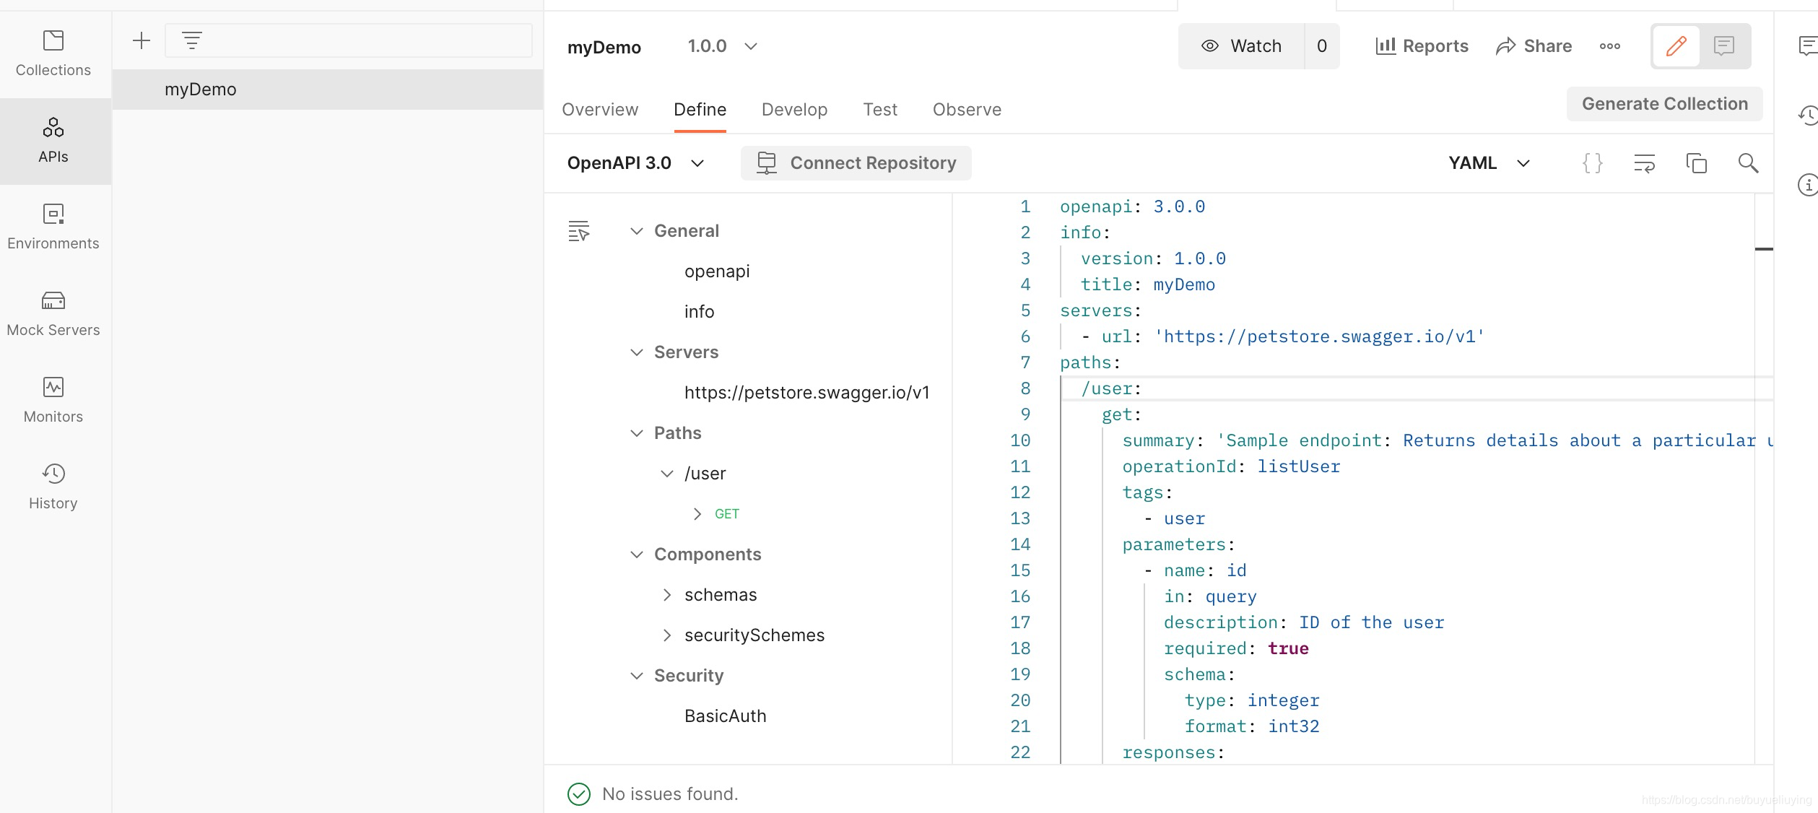Screen dimensions: 1818x813
Task: Select BasicAuth in the outline
Action: pos(725,716)
